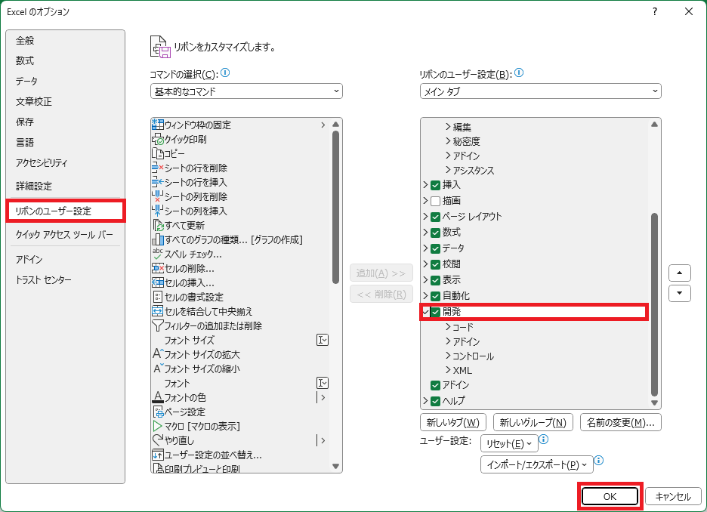Screen dimensions: 707x512
Task: Switch to the トラスト センター category
Action: coord(44,280)
